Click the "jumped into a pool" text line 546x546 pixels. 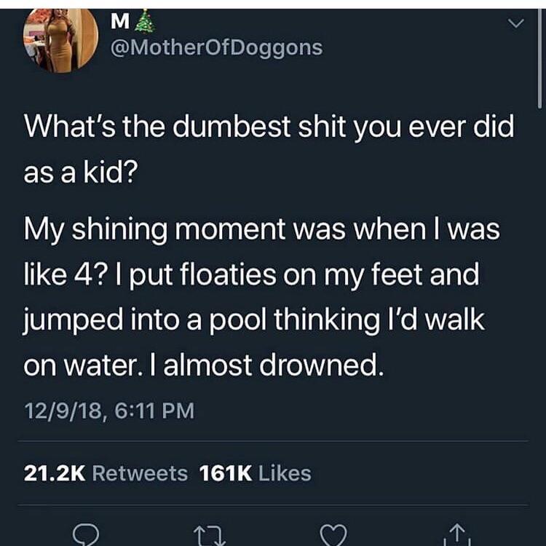(255, 320)
